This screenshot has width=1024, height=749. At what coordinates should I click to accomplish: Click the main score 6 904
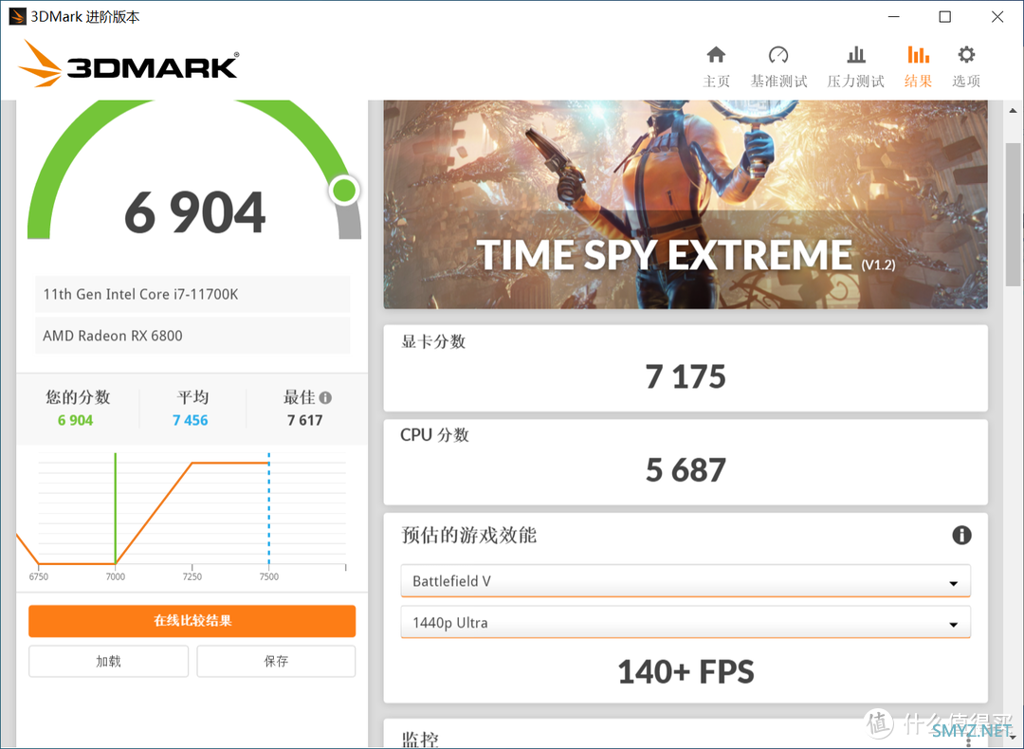[x=194, y=213]
